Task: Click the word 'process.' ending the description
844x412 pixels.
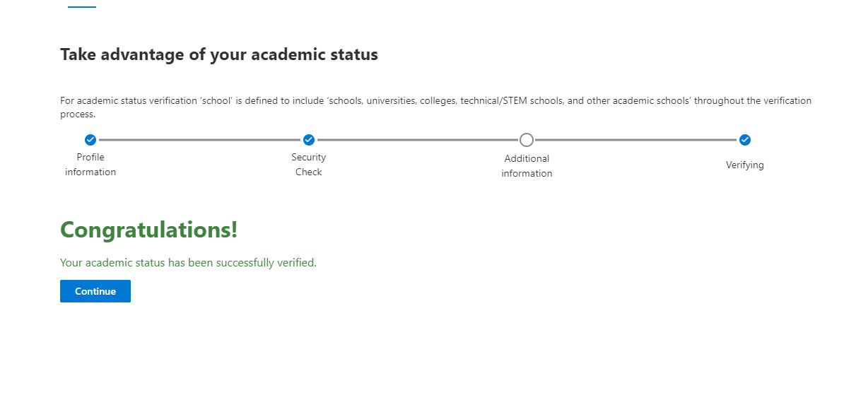Action: 78,114
